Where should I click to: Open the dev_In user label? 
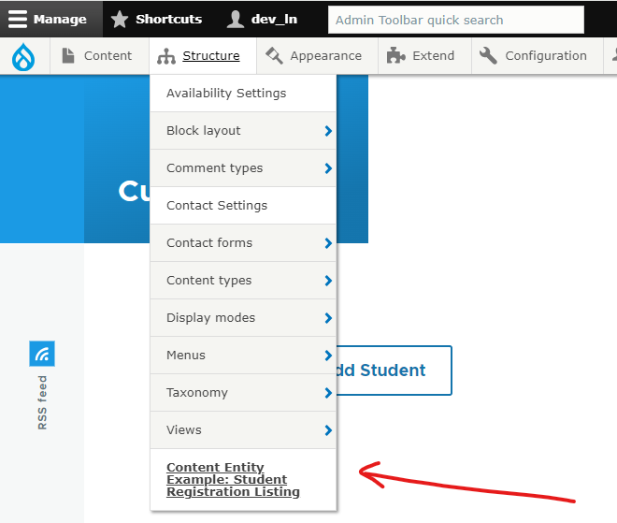pos(274,19)
